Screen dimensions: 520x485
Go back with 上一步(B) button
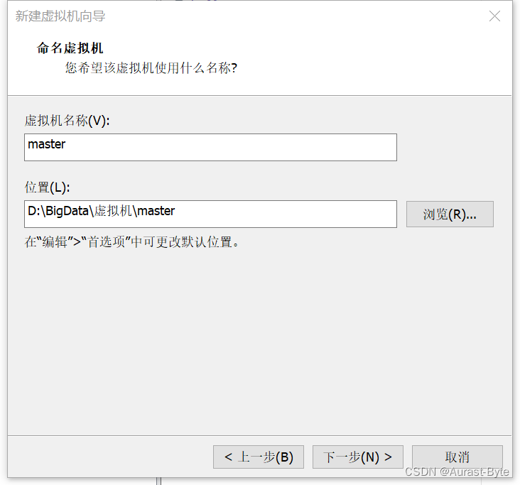(259, 457)
